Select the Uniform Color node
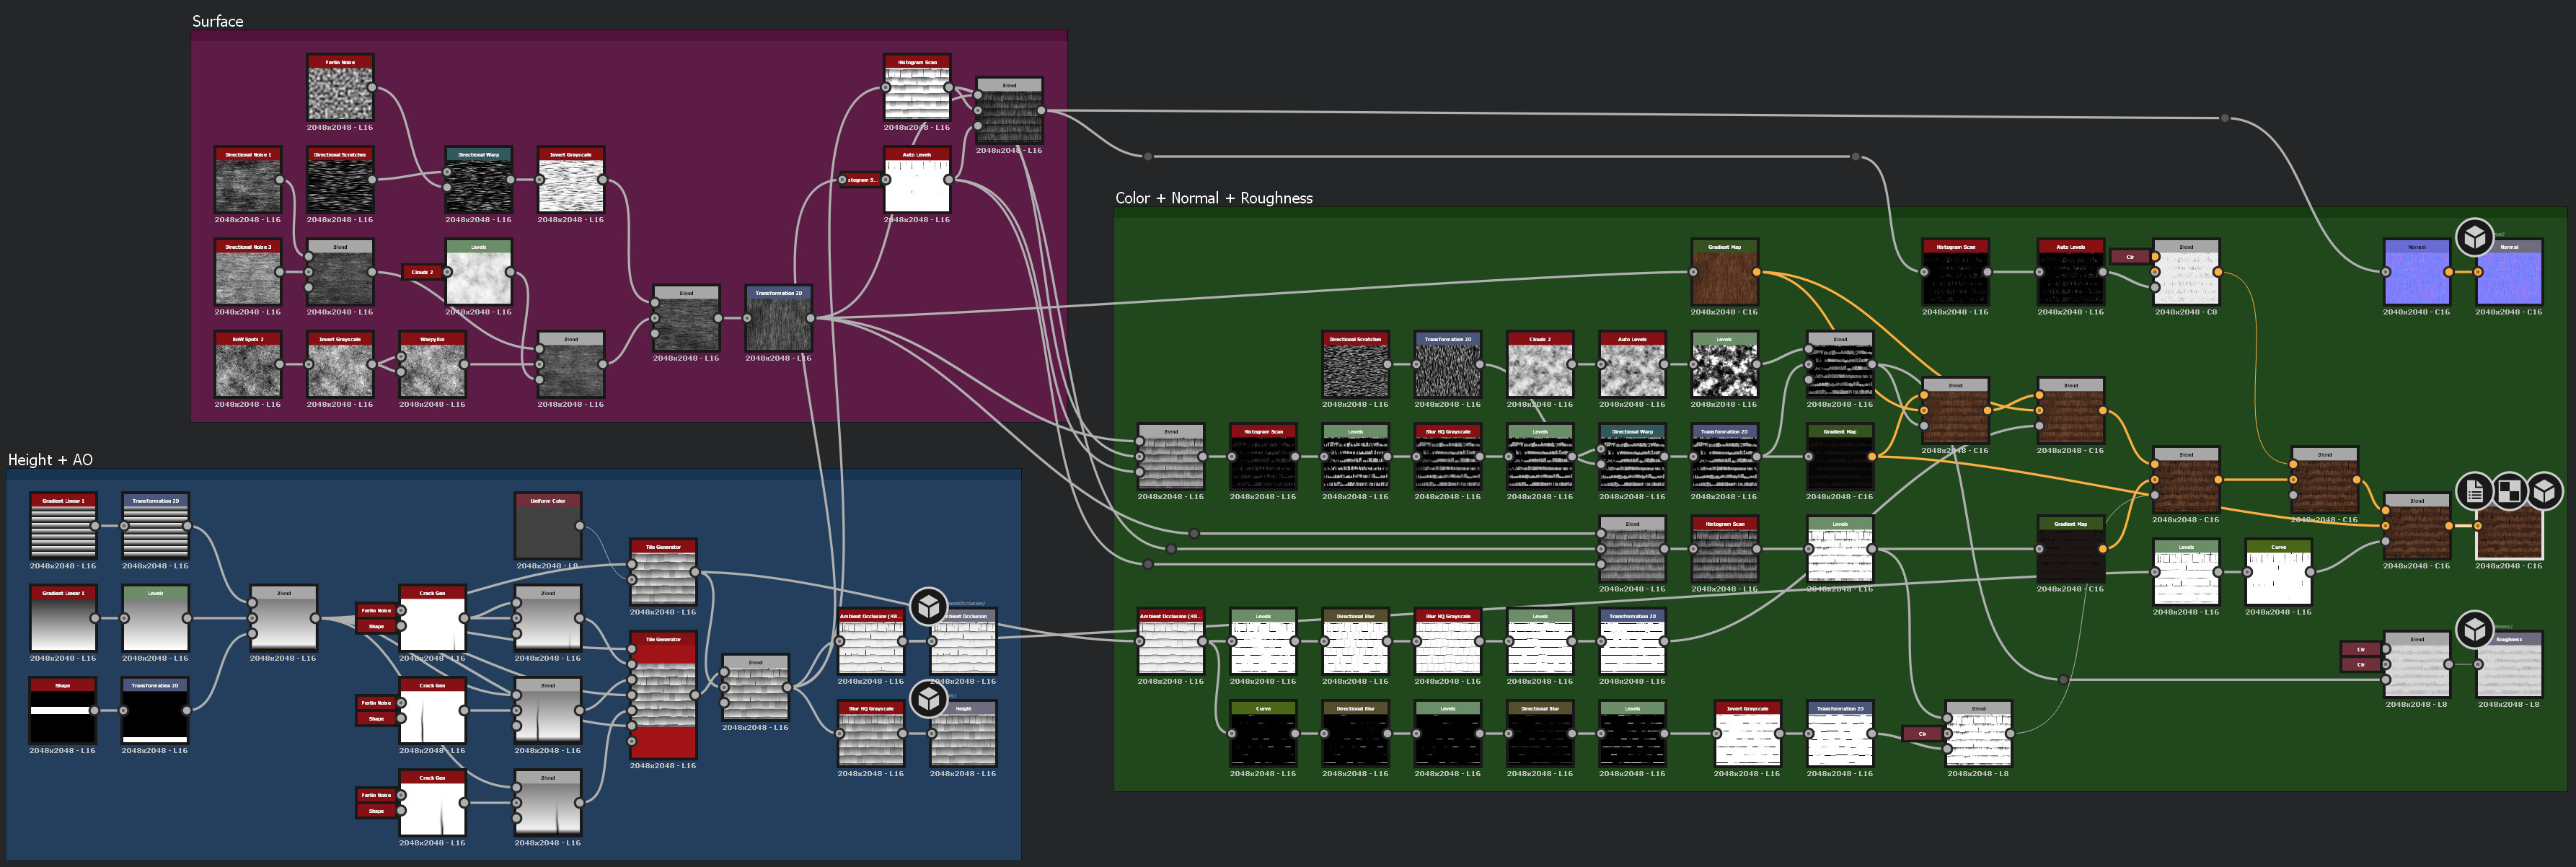 548,526
